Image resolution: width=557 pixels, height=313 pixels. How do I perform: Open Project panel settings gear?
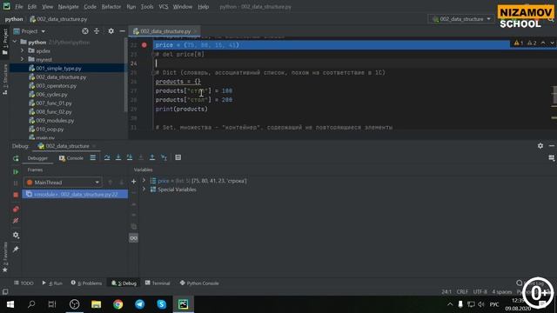111,31
